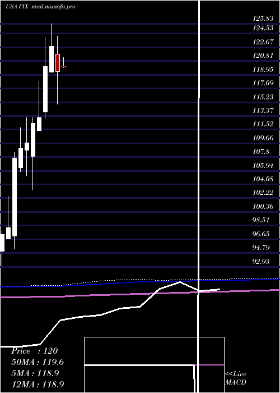This screenshot has width=280, height=393.
Task: Click the '<<Live MACD' label
Action: (x=236, y=378)
